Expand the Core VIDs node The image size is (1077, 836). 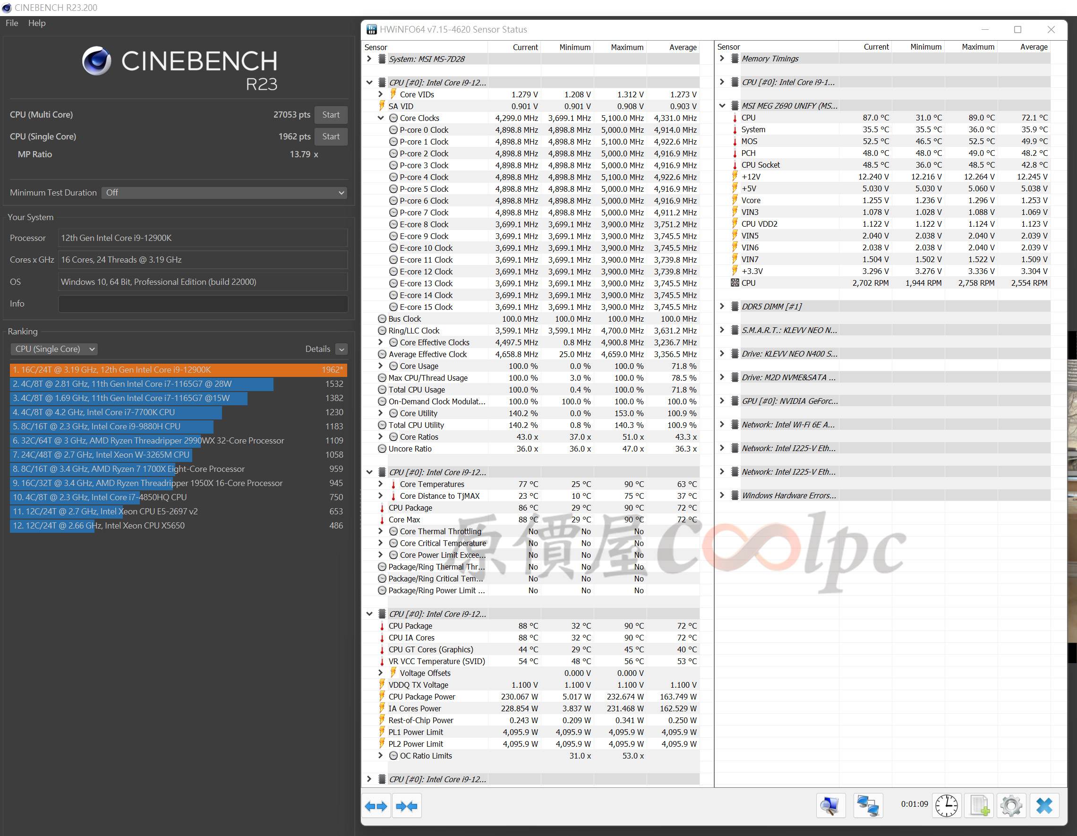[380, 94]
